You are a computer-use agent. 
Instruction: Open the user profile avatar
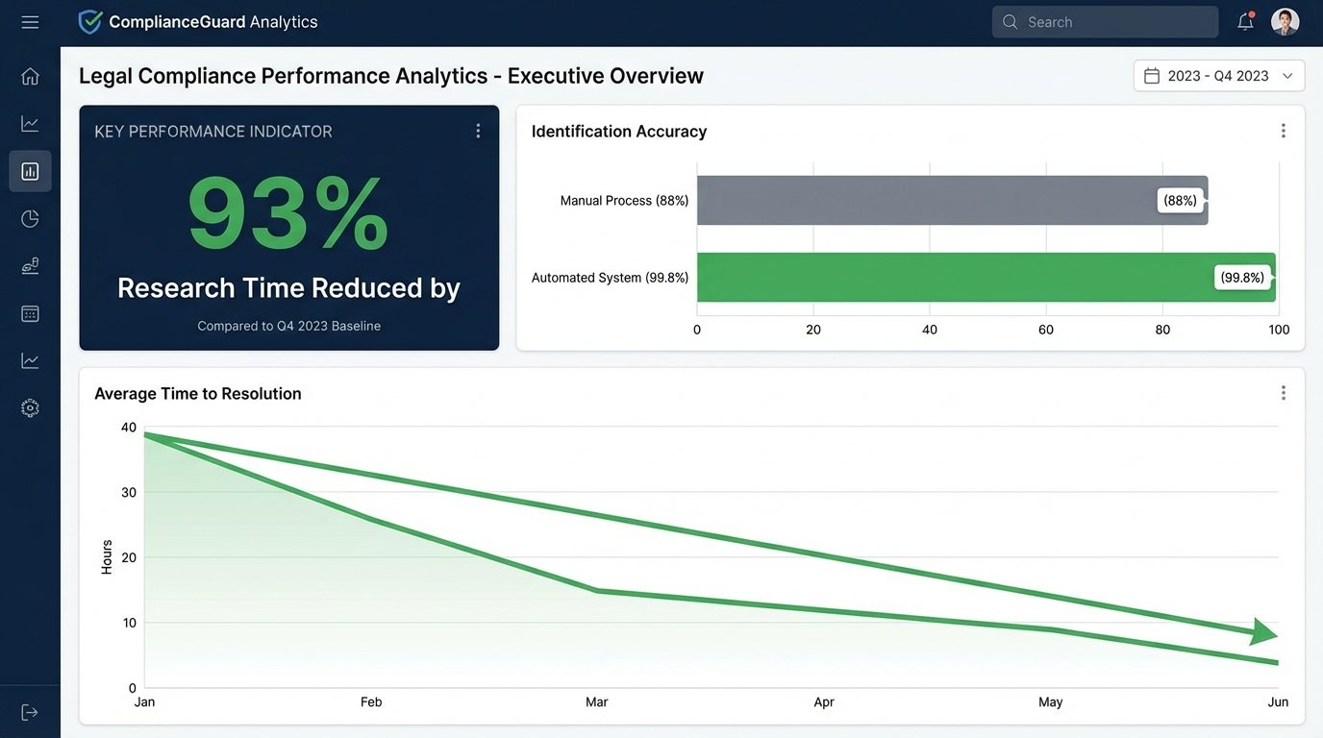pyautogui.click(x=1285, y=22)
